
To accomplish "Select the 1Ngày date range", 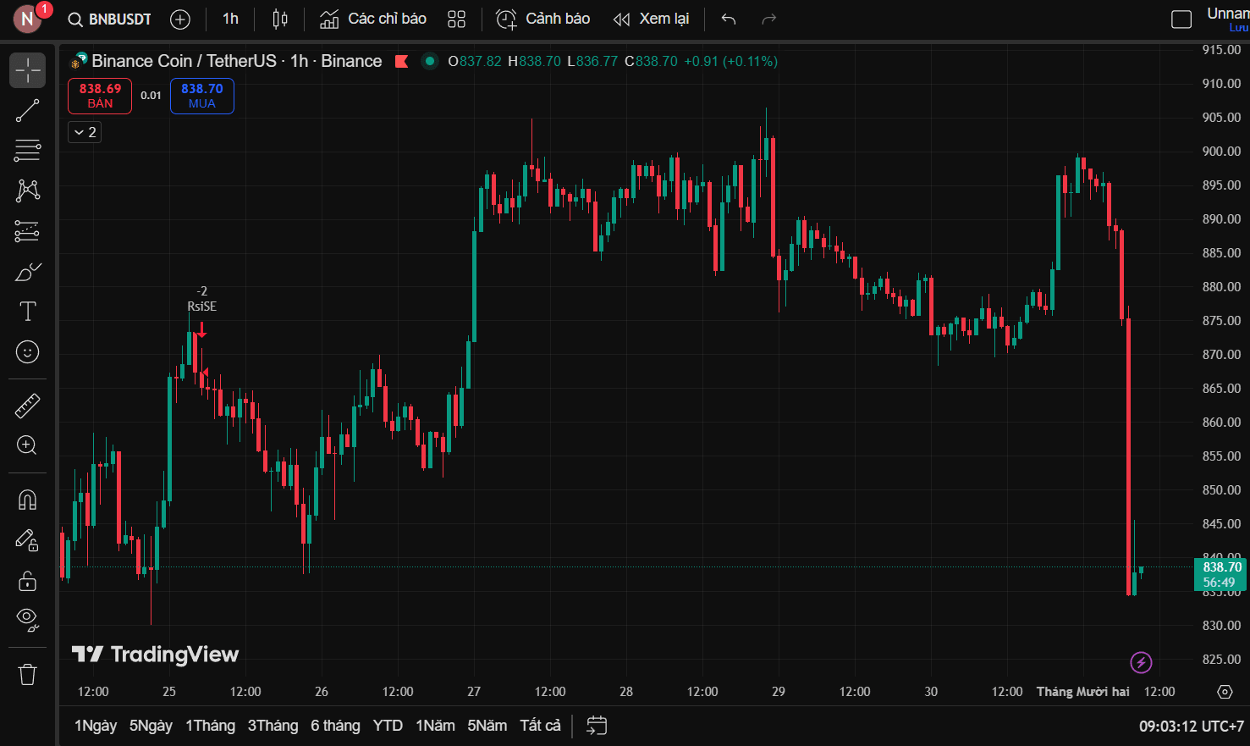I will [96, 726].
